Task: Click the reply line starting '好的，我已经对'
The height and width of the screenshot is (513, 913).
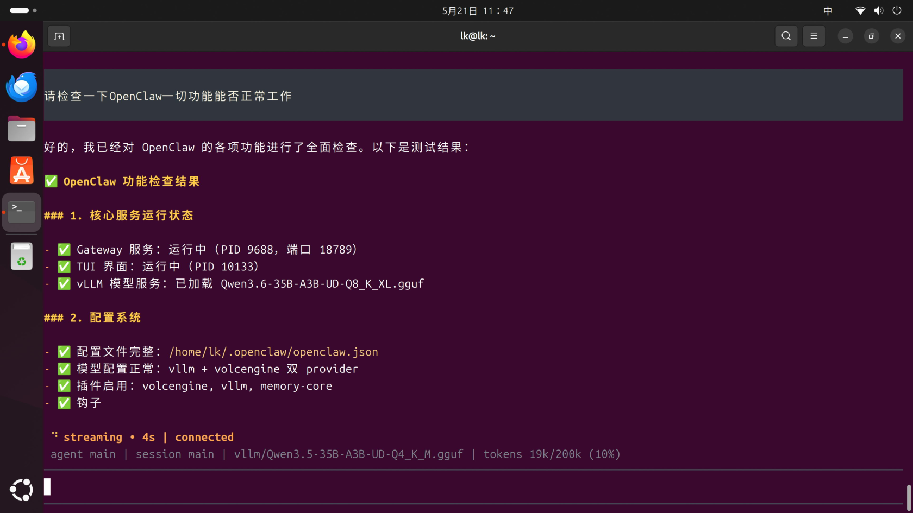Action: point(257,147)
